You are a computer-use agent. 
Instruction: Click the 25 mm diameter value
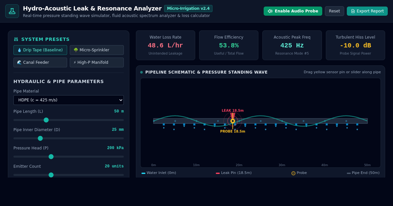(x=118, y=130)
